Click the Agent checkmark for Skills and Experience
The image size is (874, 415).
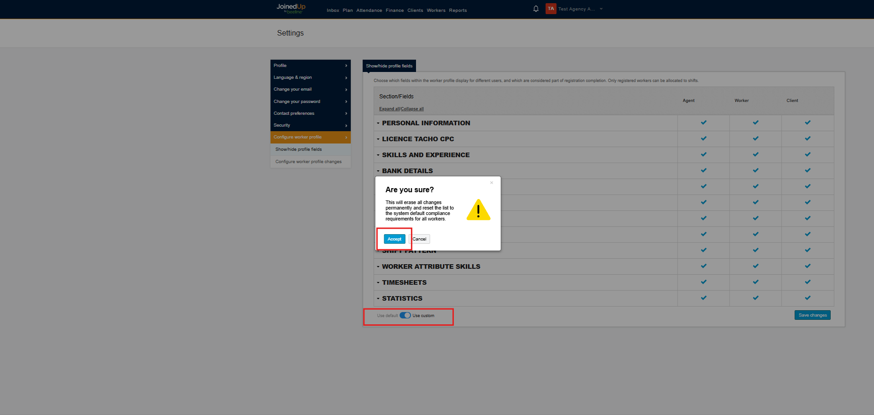tap(703, 154)
